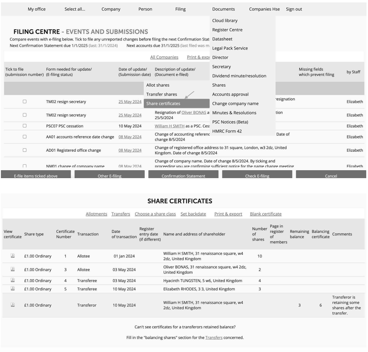The width and height of the screenshot is (368, 352).
Task: Click the Transferor is retaining some shares comment
Action: tap(346, 305)
